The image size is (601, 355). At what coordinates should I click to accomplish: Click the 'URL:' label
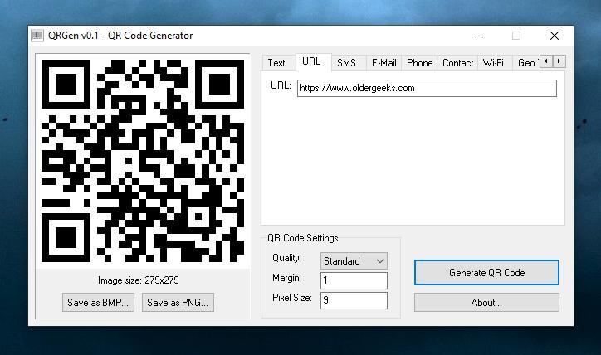(281, 85)
